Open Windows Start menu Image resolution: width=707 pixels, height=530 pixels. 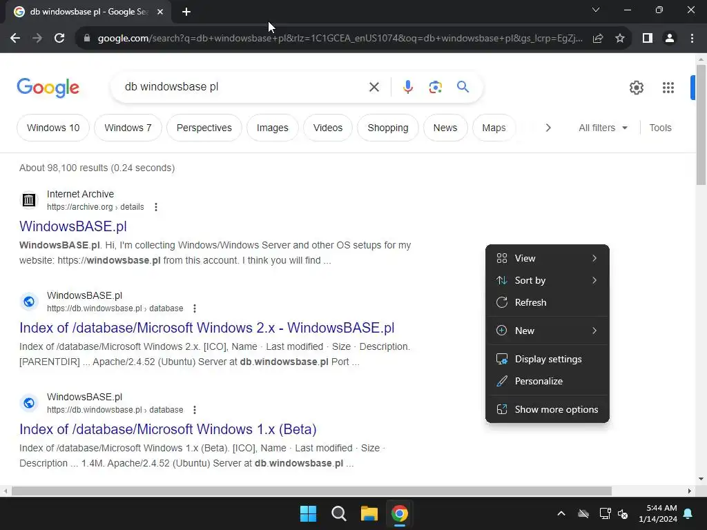click(x=309, y=513)
